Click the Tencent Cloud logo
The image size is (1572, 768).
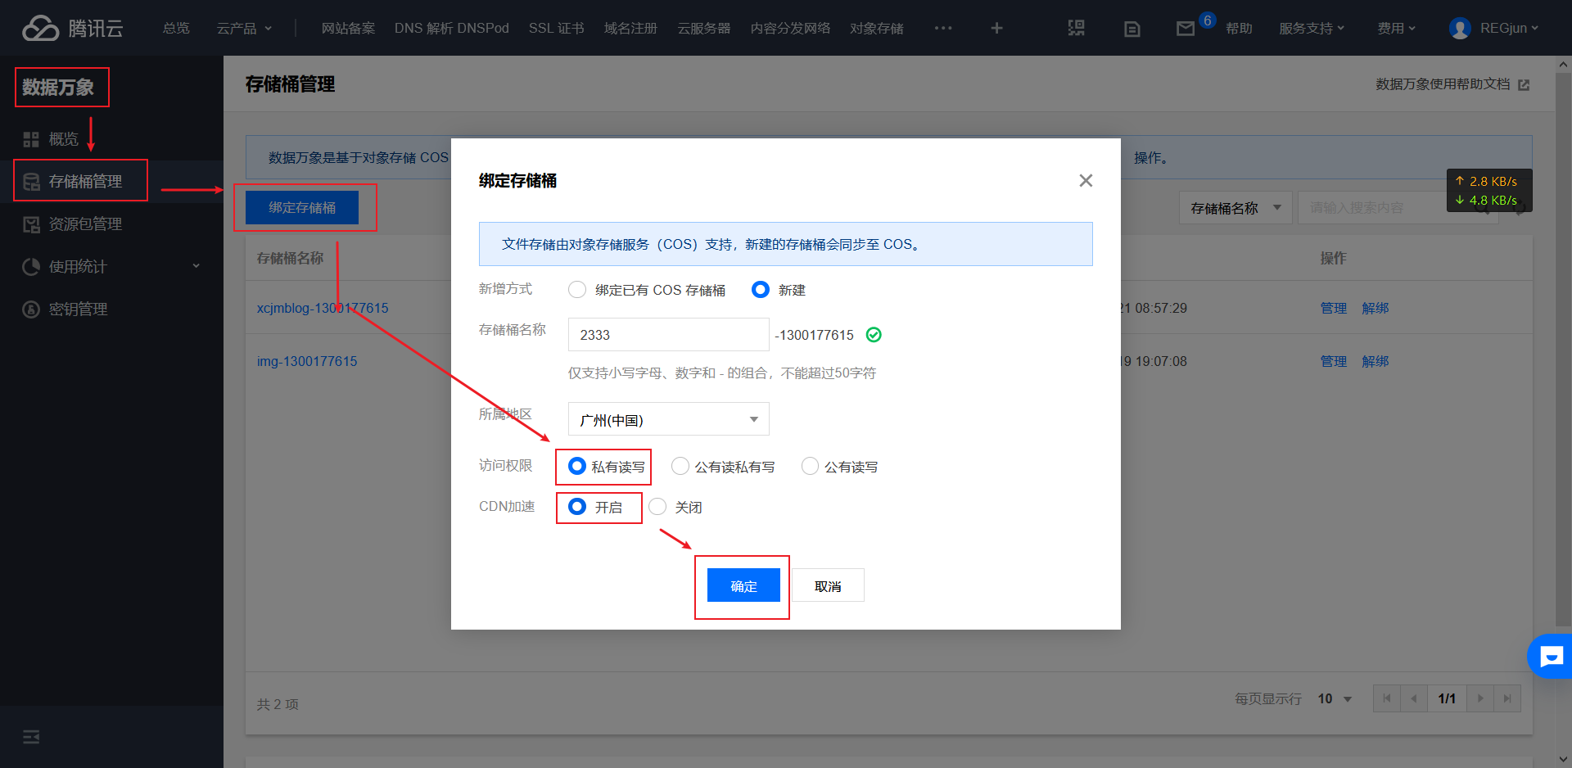point(72,28)
